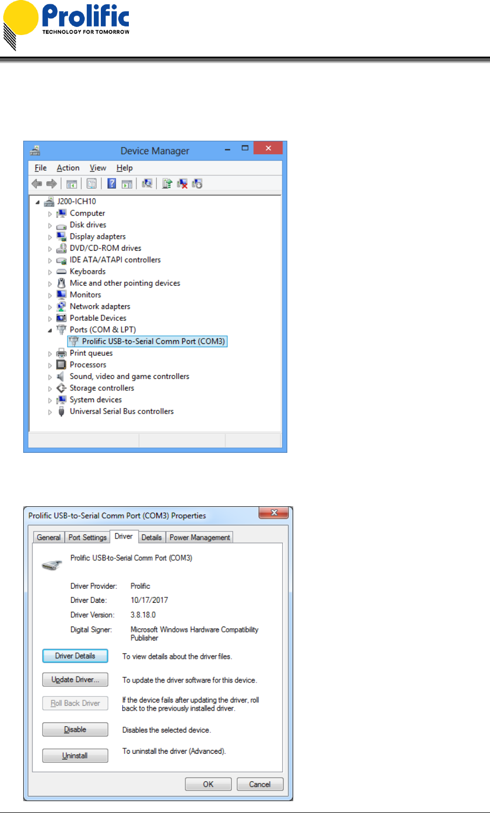
Task: Click the Disable device toolbar icon with down arrow
Action: coord(197,184)
